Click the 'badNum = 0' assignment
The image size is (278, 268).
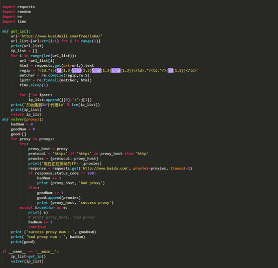(x=22, y=124)
